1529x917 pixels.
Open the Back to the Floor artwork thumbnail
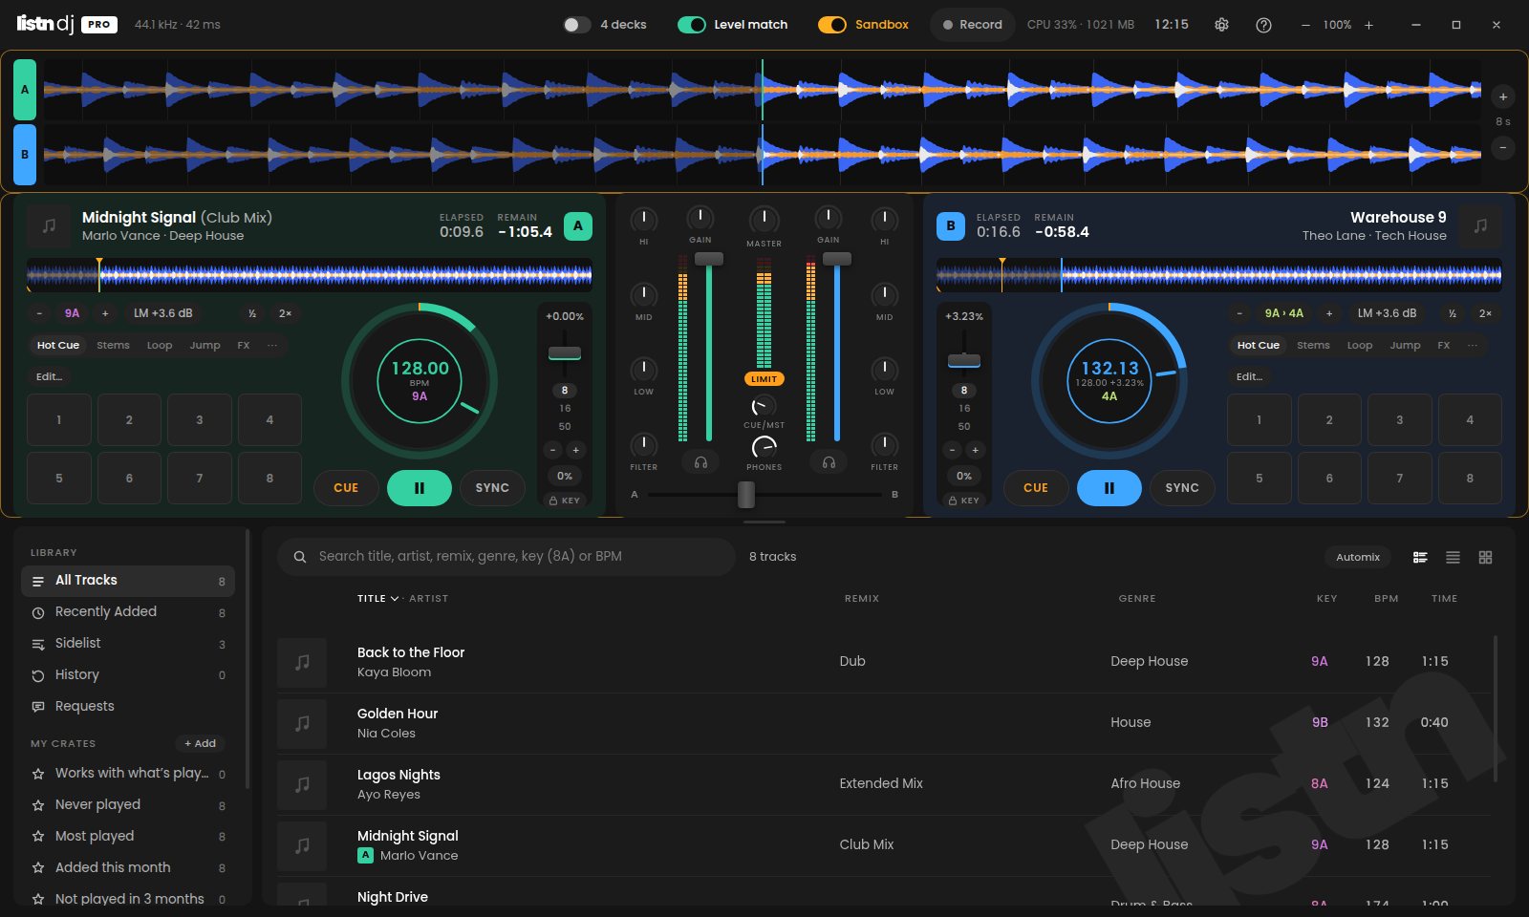302,662
